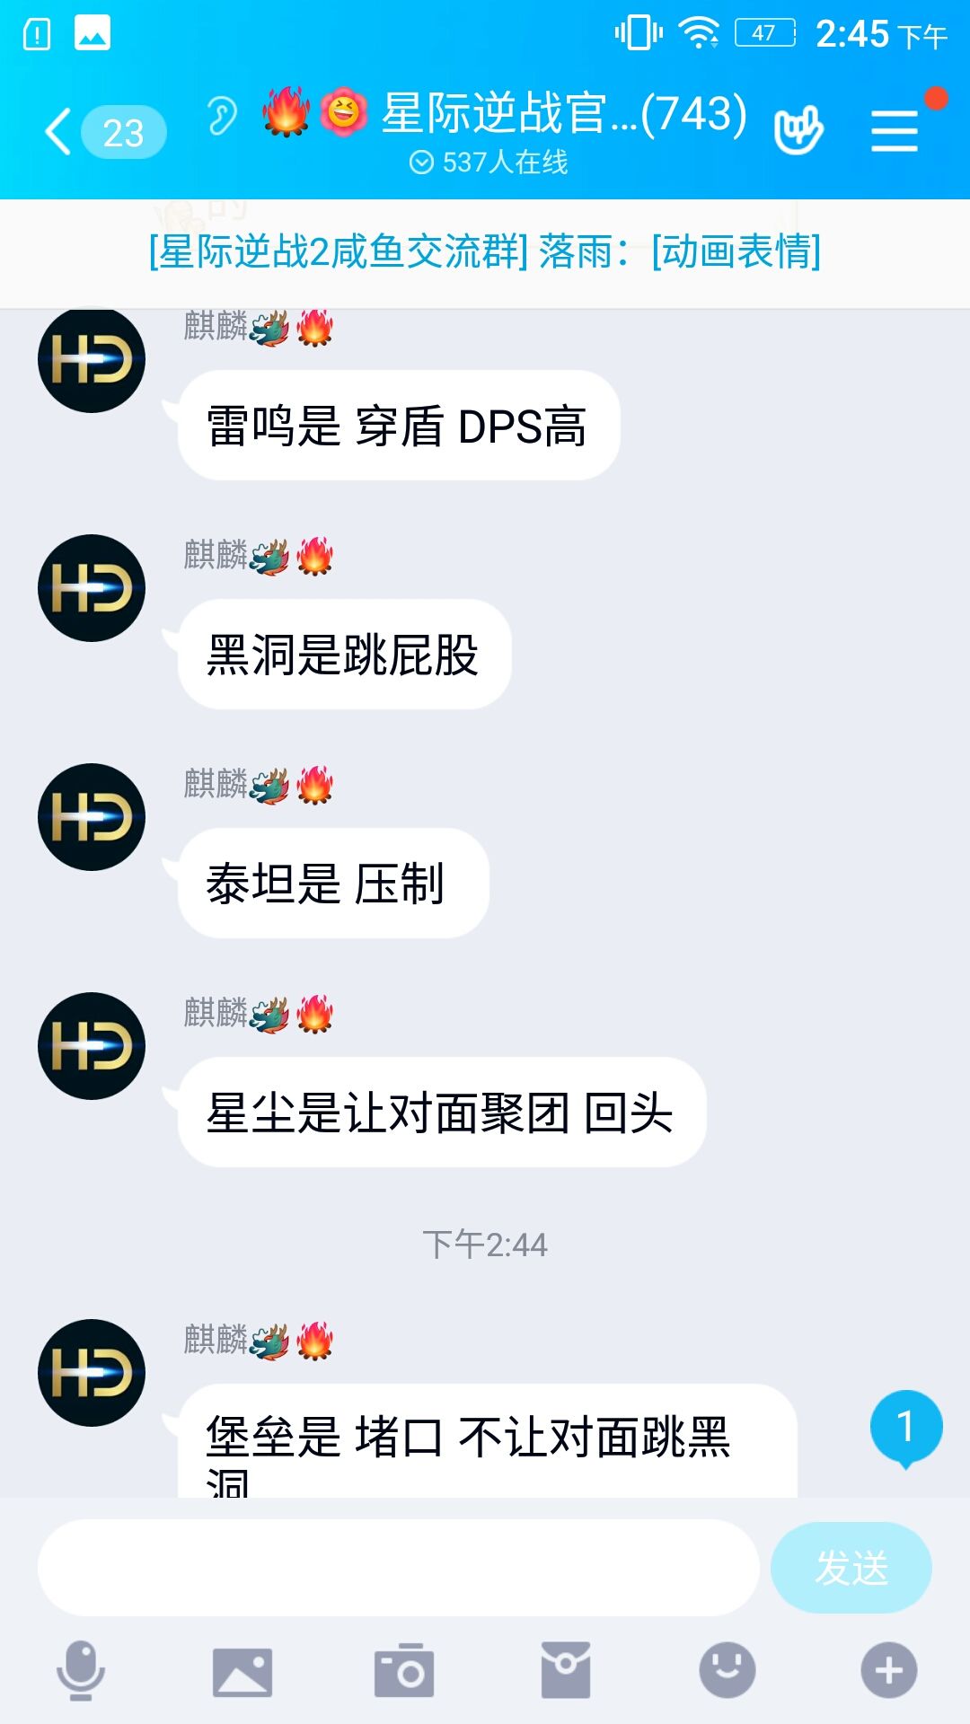970x1724 pixels.
Task: Open the group menu hamburger icon
Action: coord(895,131)
